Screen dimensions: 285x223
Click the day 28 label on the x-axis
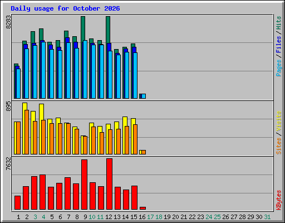click(242, 217)
